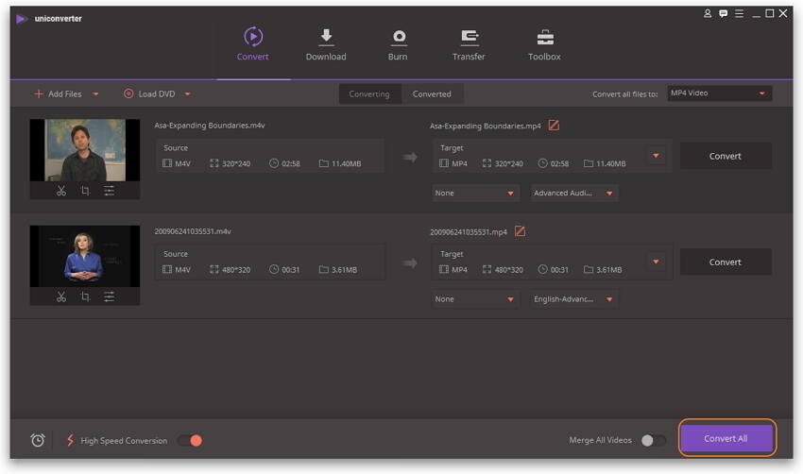Open the Toolbox tab
This screenshot has height=474, width=803.
tap(544, 44)
